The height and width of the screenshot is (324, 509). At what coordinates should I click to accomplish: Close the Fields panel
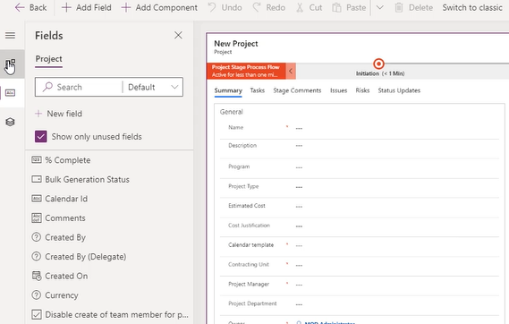(x=178, y=35)
